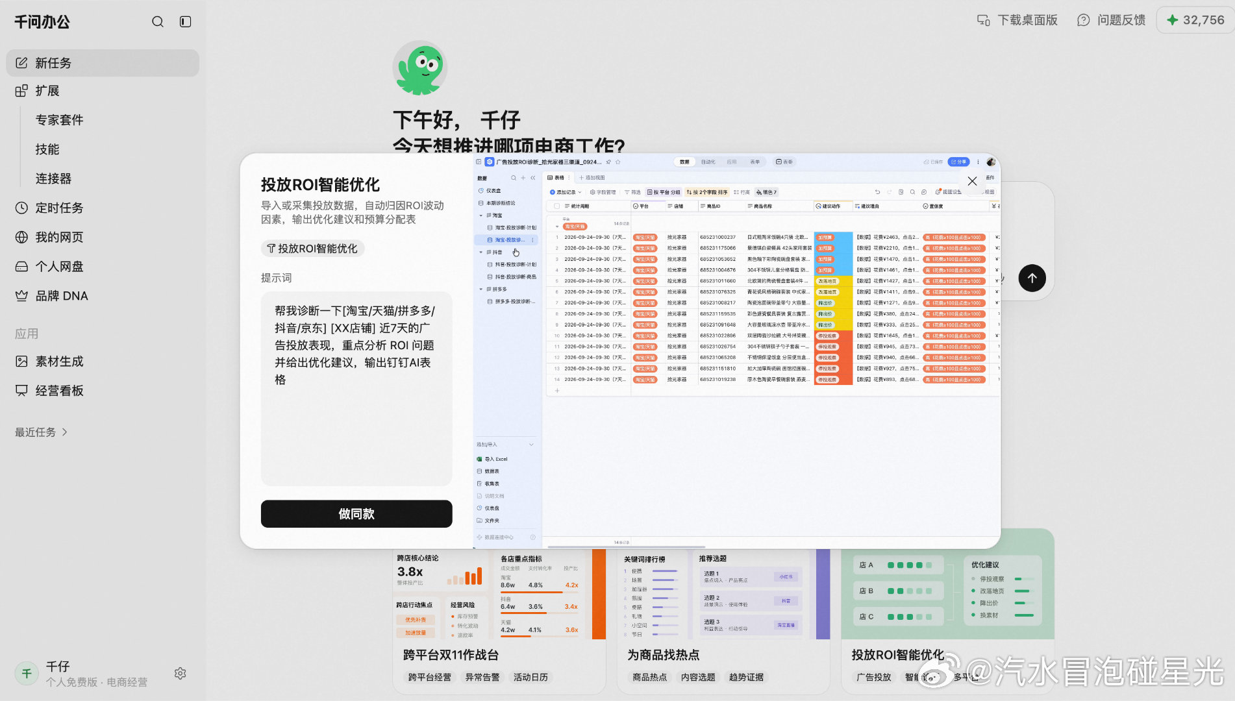Select the 活动日历 tag
The width and height of the screenshot is (1235, 701).
pos(530,677)
